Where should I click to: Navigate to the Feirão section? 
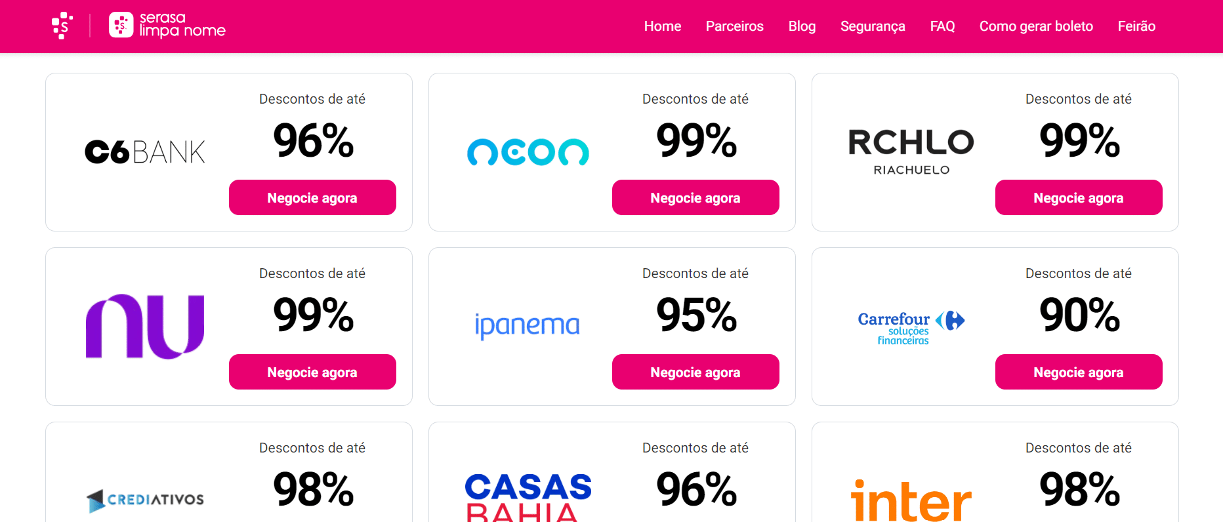click(1136, 26)
